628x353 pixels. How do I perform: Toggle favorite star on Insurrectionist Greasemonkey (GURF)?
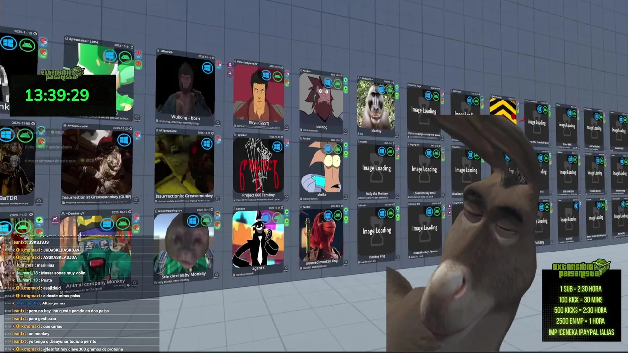pos(137,200)
